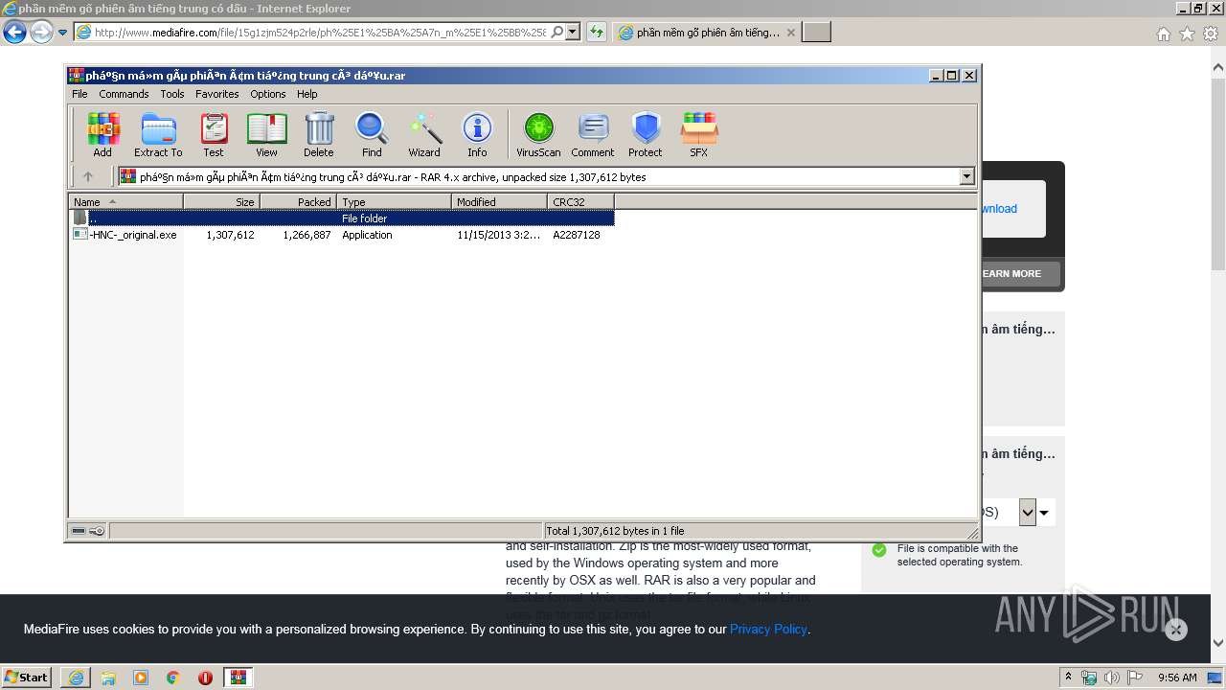Viewport: 1226px width, 690px height.
Task: Show archive Info
Action: point(477,134)
